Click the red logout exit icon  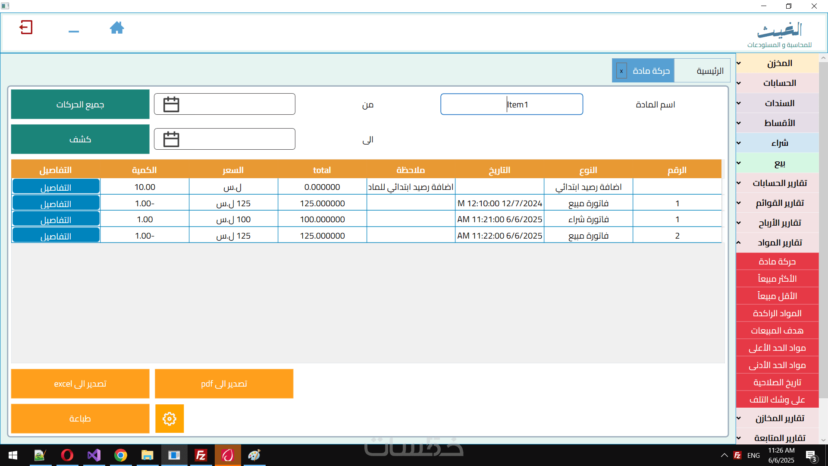26,28
